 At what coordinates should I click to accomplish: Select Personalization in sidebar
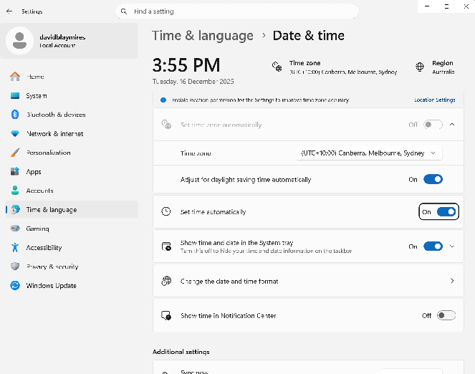pos(72,153)
